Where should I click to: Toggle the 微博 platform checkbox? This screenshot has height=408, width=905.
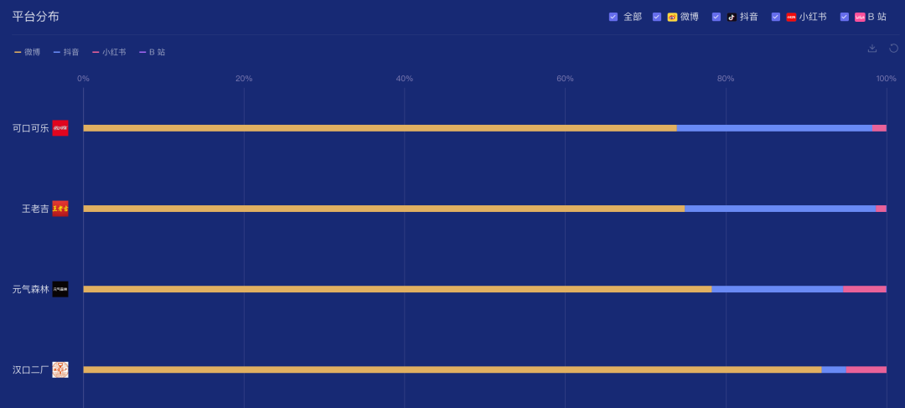(657, 18)
